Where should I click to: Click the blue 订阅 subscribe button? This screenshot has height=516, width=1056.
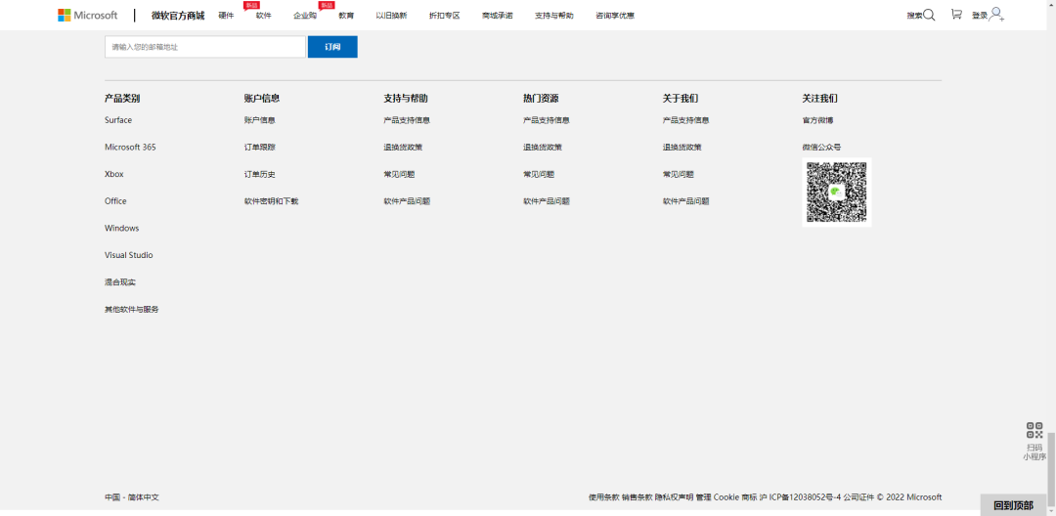(x=332, y=47)
